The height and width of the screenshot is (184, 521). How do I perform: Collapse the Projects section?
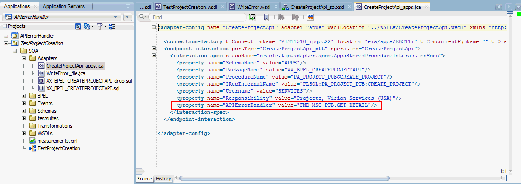(x=5, y=26)
